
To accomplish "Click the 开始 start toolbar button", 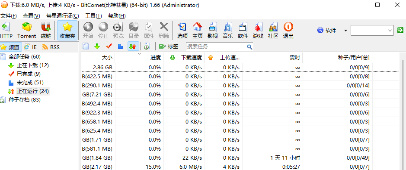I will (x=88, y=31).
